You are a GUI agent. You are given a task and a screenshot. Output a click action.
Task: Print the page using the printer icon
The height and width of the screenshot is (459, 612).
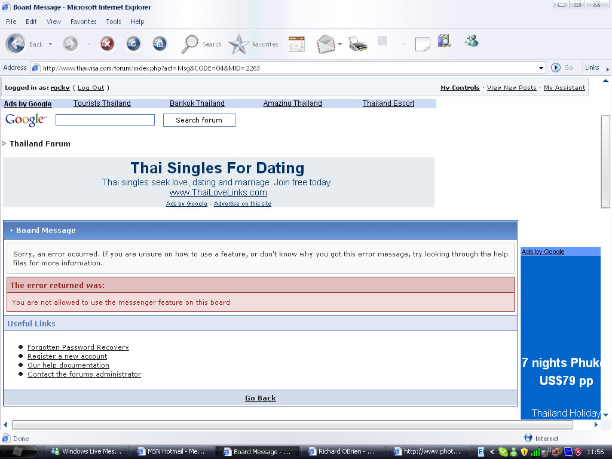tap(357, 44)
